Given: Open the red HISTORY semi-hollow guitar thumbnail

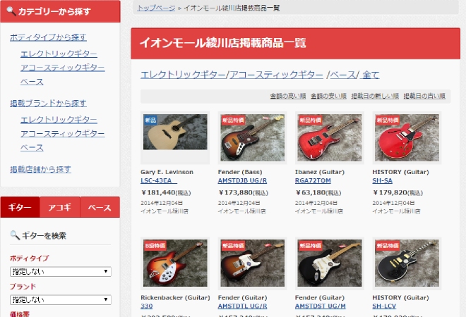Looking at the screenshot, I should (x=407, y=138).
